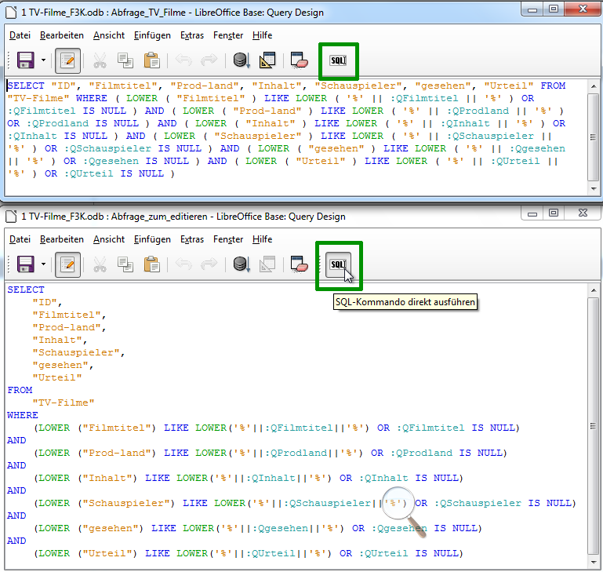Maximize the Abfrage_zum_editieren window
The height and width of the screenshot is (572, 603).
554,213
